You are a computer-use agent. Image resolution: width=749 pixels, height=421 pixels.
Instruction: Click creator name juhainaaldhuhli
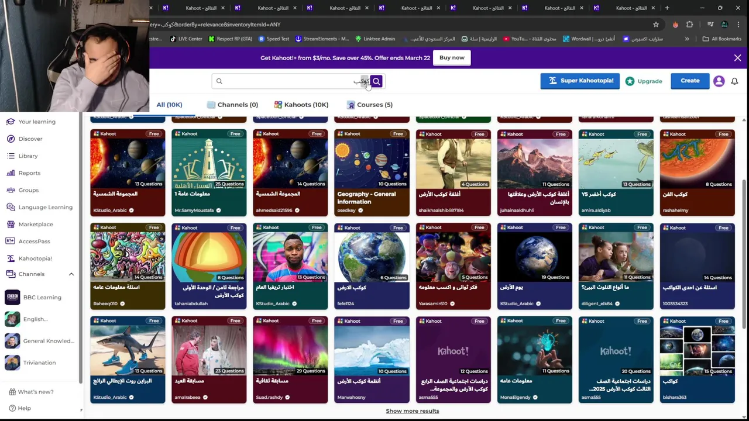click(x=517, y=210)
